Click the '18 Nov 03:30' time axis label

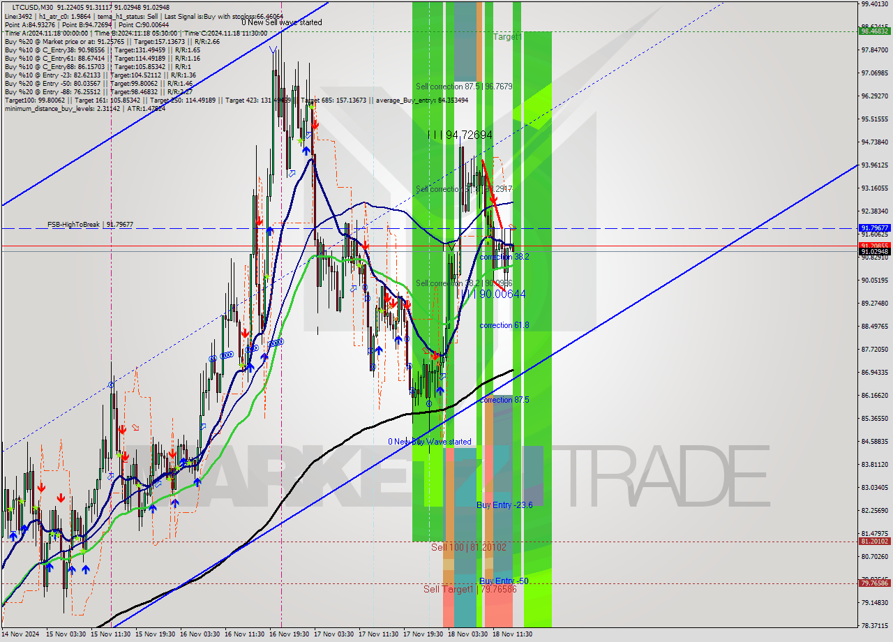pyautogui.click(x=468, y=634)
